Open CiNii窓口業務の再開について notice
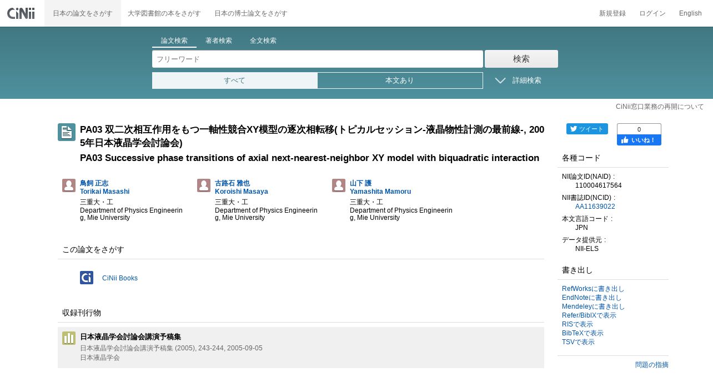Image resolution: width=713 pixels, height=387 pixels. pos(660,107)
